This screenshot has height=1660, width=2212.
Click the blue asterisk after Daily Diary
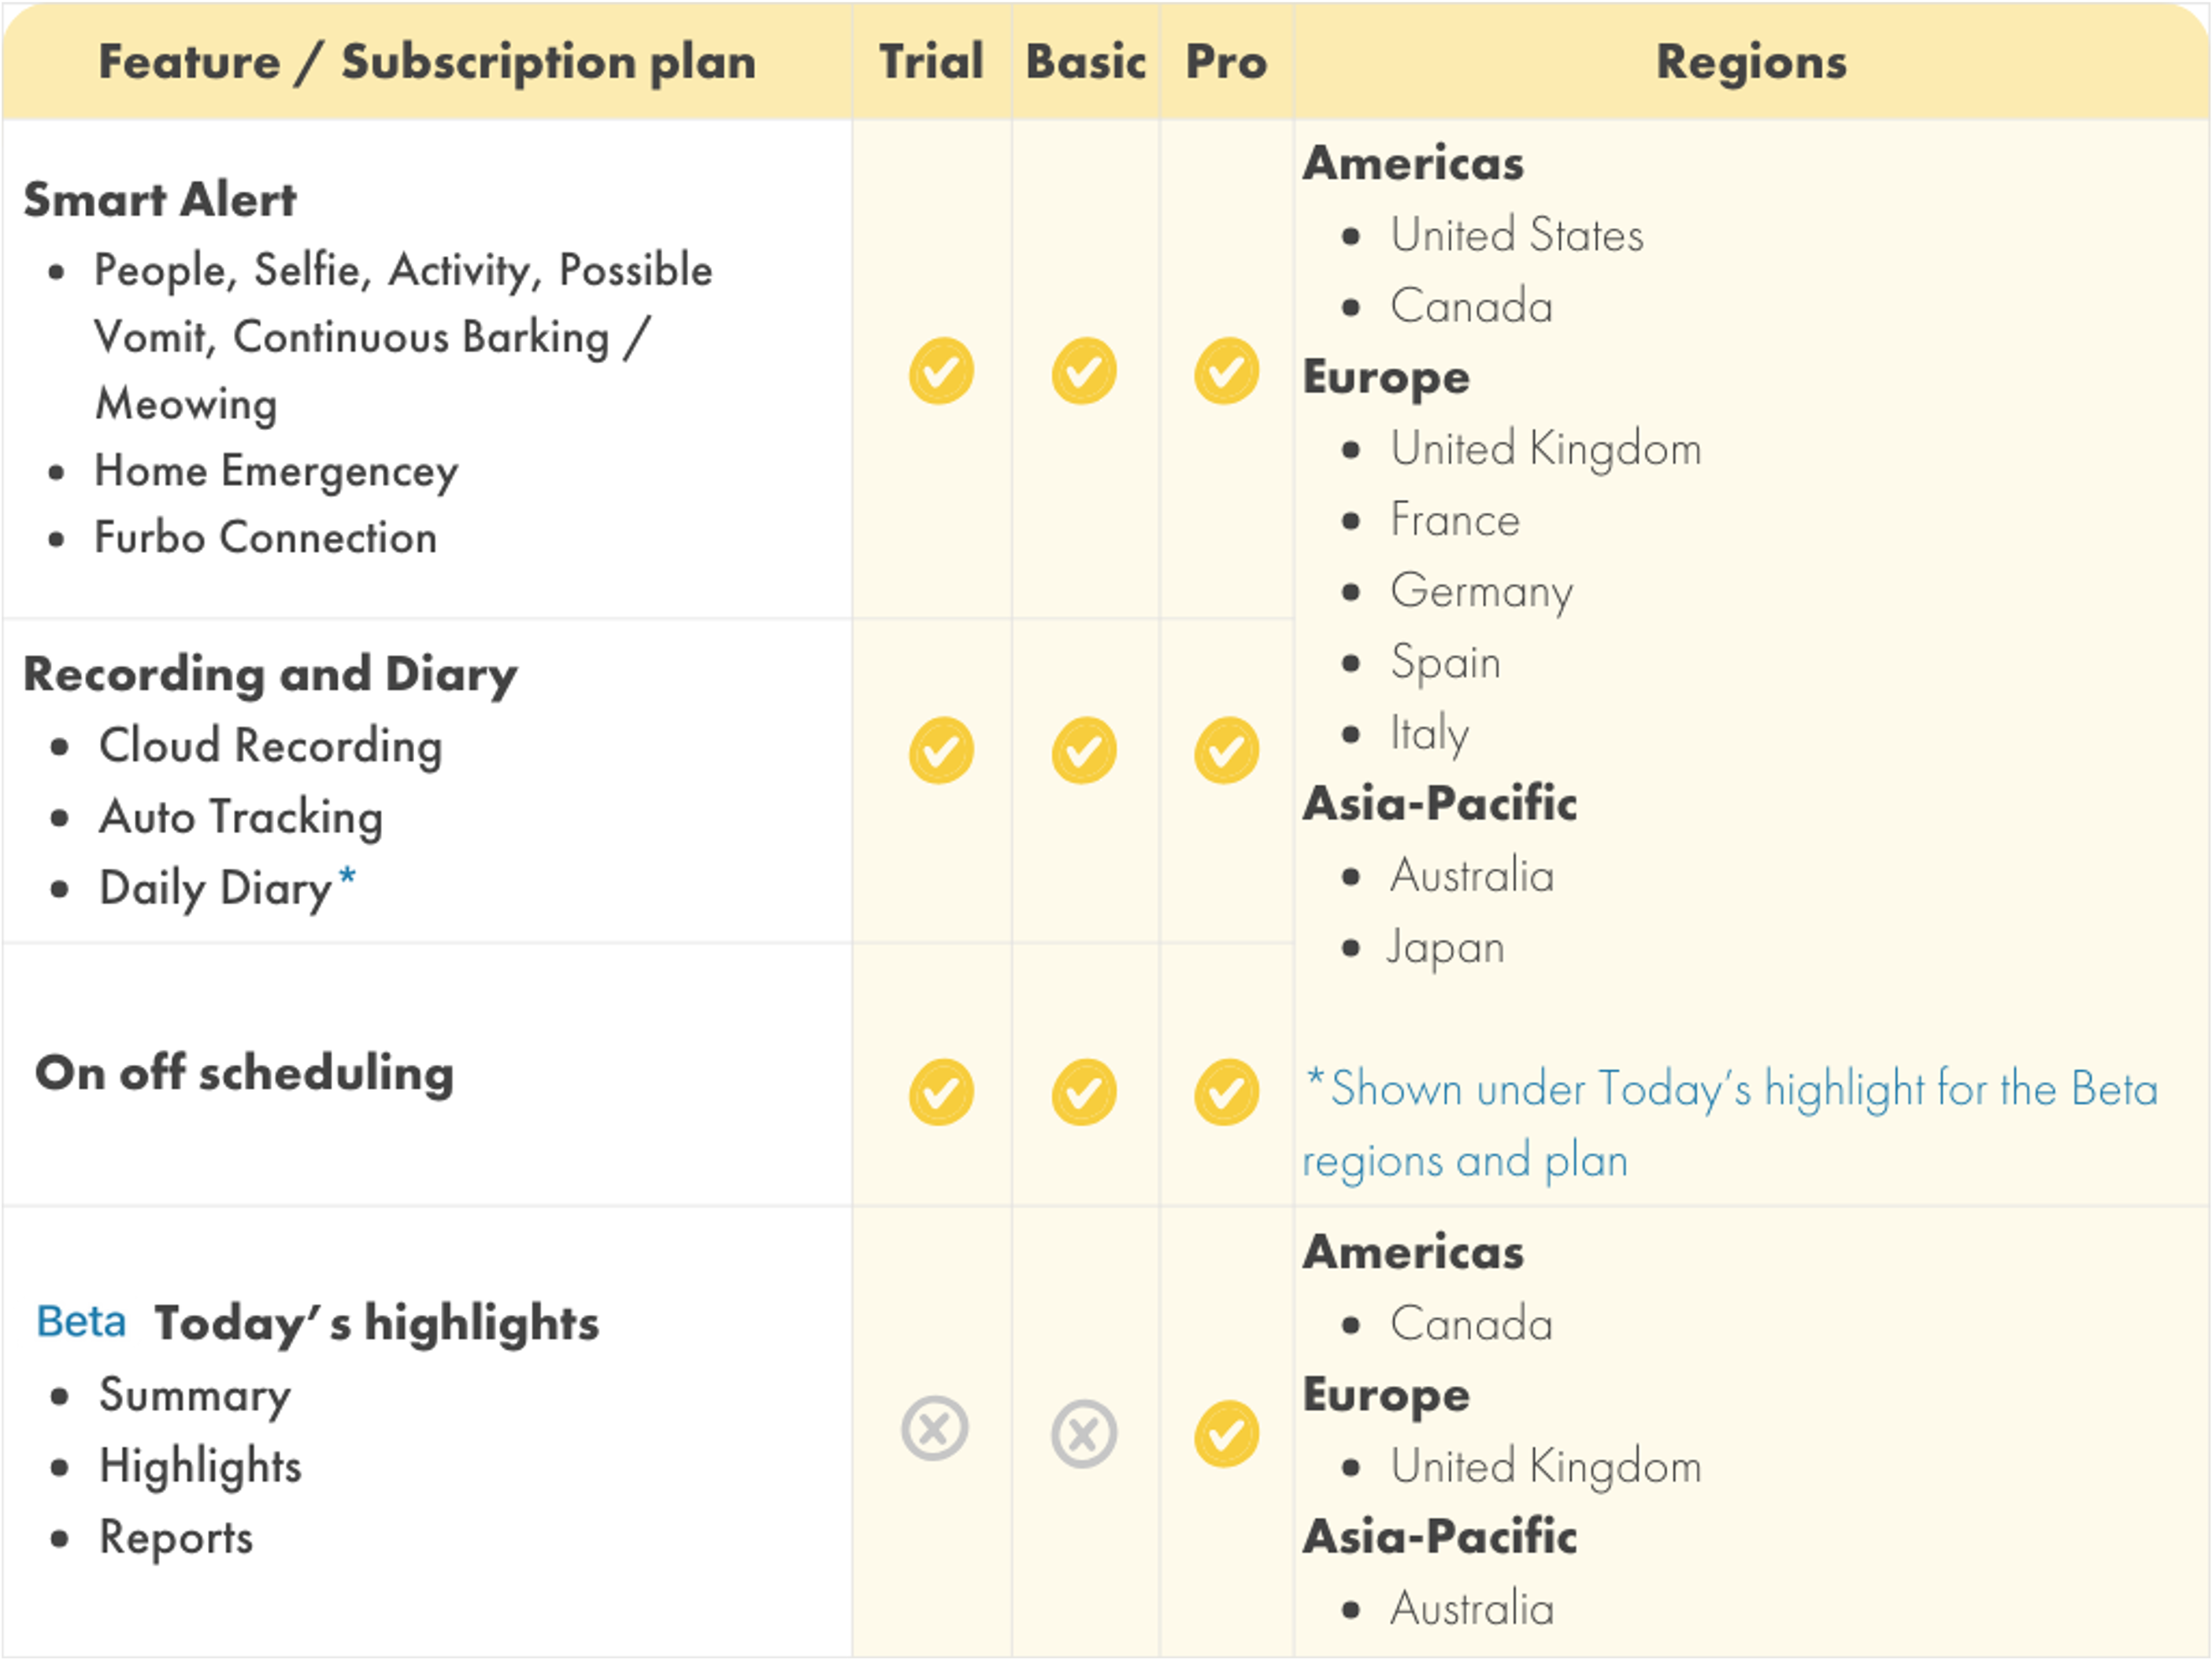(x=347, y=878)
